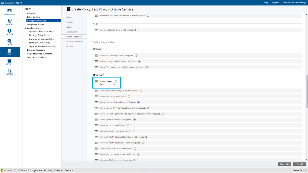Screen dimensions: 308x173
Task: Open the Apps workspace icon
Action: (x=9, y=42)
